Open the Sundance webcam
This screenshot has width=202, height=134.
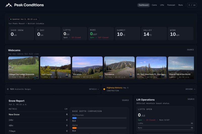coord(119,68)
